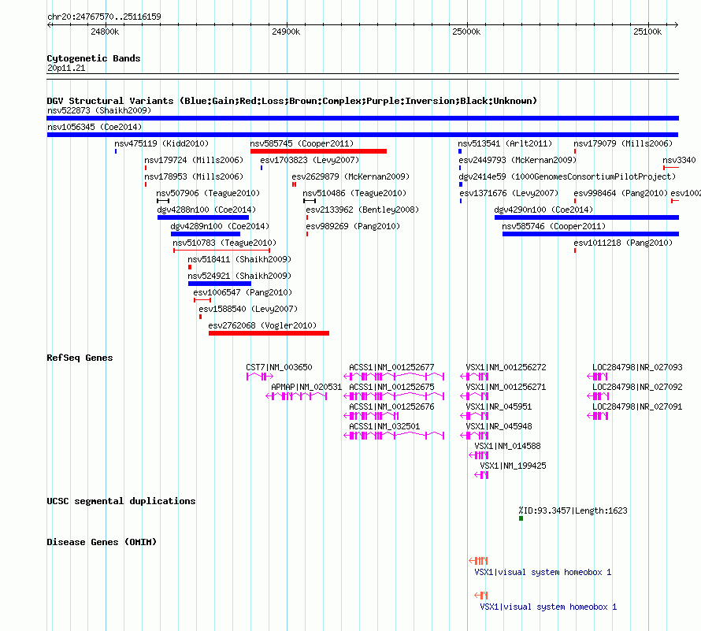Open nsv518411 (Shaikh2009) variant label

coord(239,259)
